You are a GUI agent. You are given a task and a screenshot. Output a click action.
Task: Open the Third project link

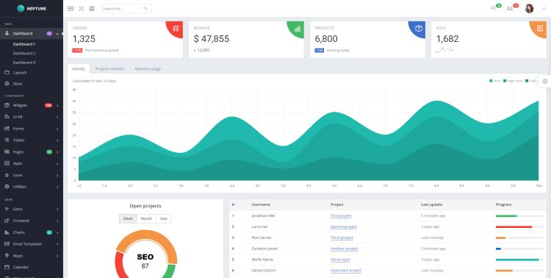click(x=342, y=238)
